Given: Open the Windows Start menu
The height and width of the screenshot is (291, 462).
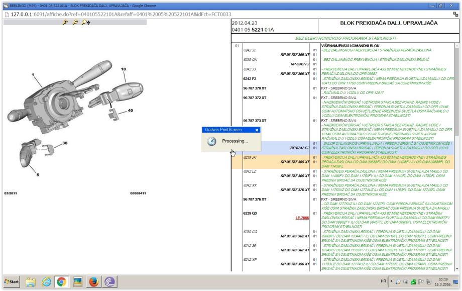Looking at the screenshot, I should pos(12,281).
